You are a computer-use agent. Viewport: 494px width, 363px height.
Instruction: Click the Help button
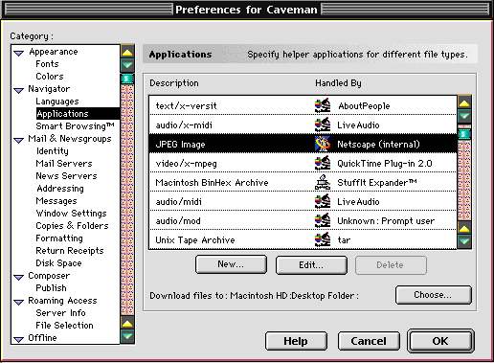[296, 341]
